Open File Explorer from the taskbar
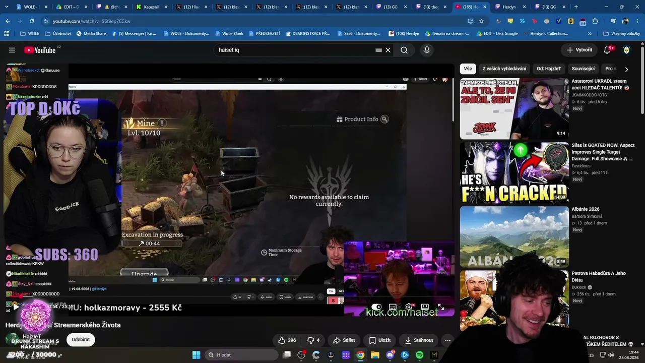 (x=375, y=355)
